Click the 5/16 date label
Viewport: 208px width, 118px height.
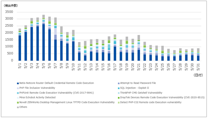109,67
